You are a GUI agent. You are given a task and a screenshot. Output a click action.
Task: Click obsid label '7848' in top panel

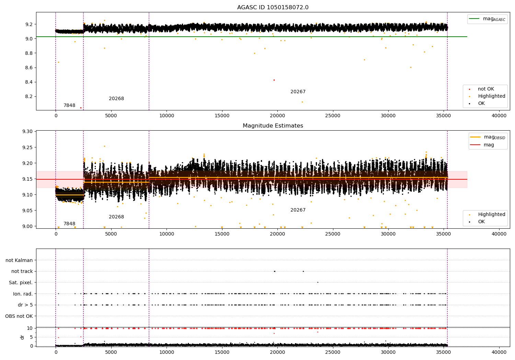coord(69,106)
